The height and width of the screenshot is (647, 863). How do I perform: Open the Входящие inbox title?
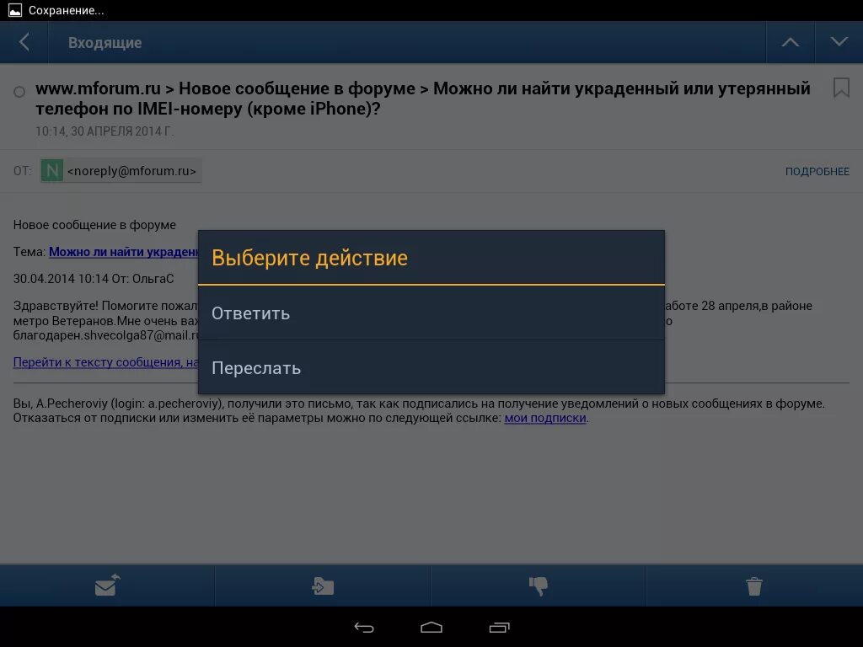point(105,43)
